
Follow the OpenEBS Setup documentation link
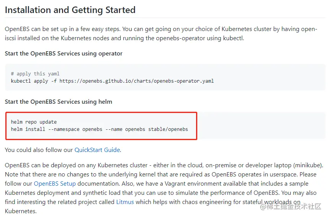pos(55,183)
